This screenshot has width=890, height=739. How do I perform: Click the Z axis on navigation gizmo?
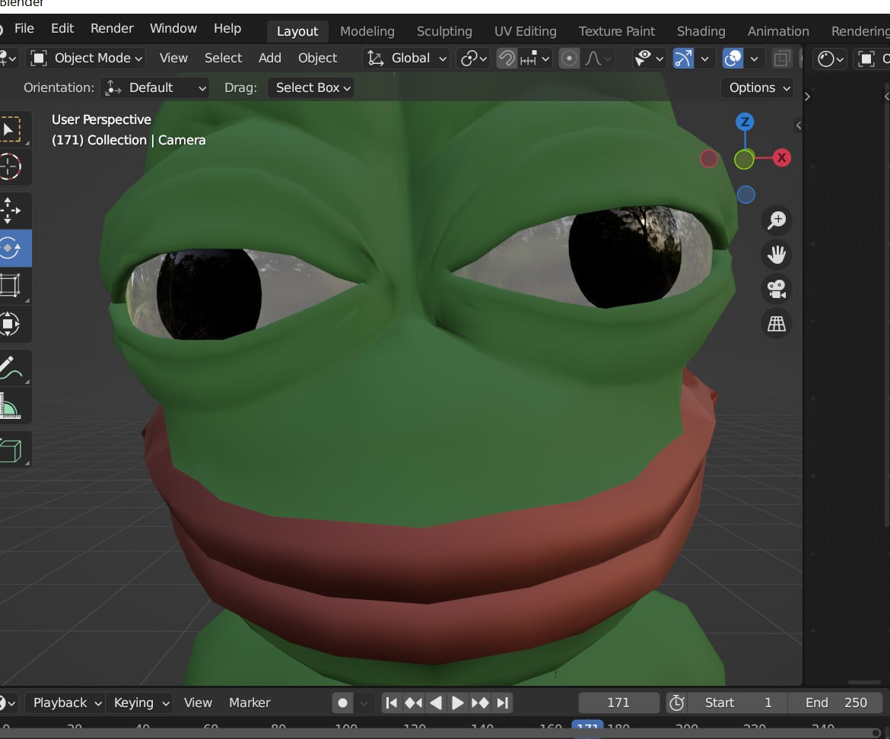point(745,122)
